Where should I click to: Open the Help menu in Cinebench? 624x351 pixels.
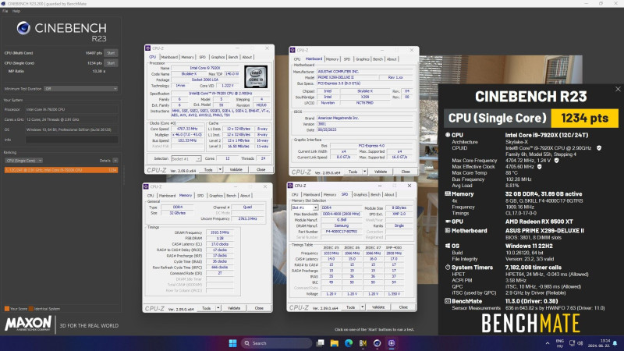pos(16,11)
